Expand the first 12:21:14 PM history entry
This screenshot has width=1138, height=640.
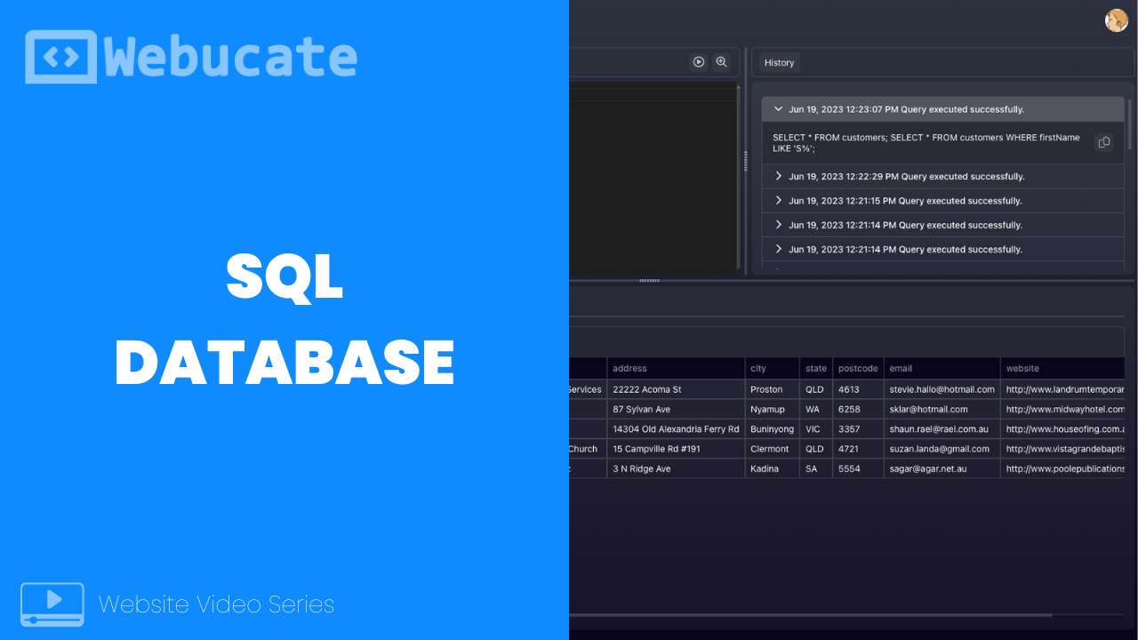click(x=943, y=225)
